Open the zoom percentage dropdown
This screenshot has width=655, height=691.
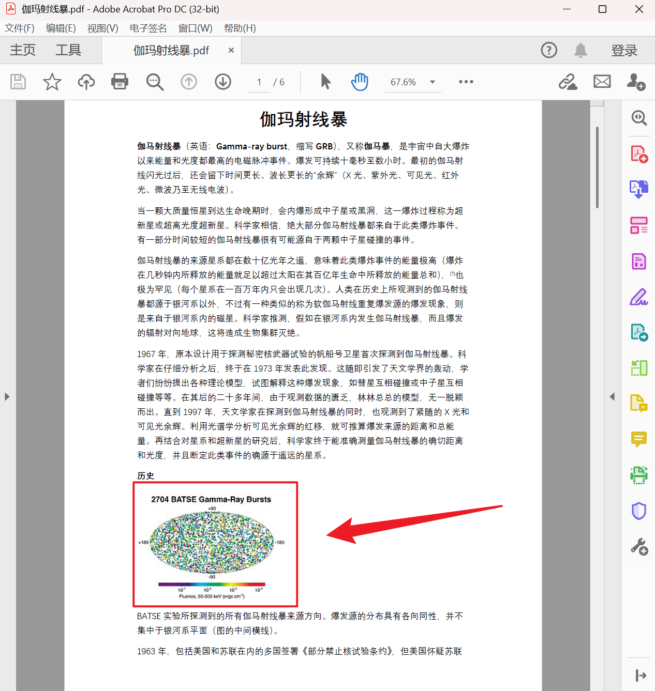point(433,82)
